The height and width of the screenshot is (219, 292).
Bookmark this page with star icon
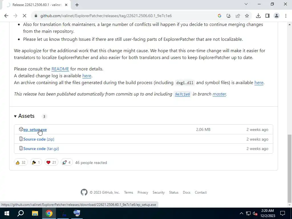tap(247, 16)
